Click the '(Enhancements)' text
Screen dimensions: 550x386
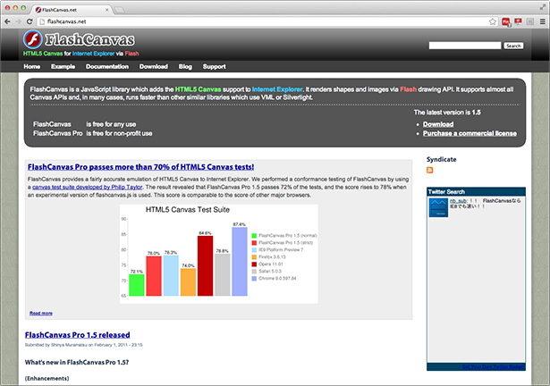click(x=47, y=378)
